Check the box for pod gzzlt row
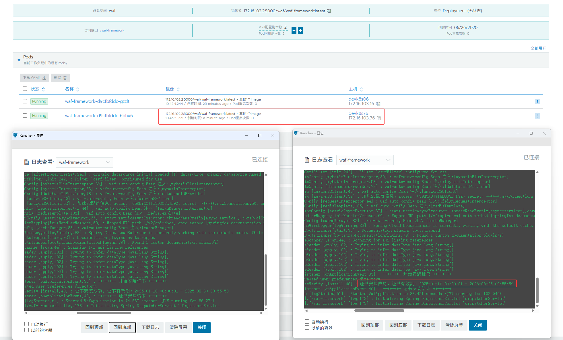Screen dimensions: 563x340 point(25,101)
